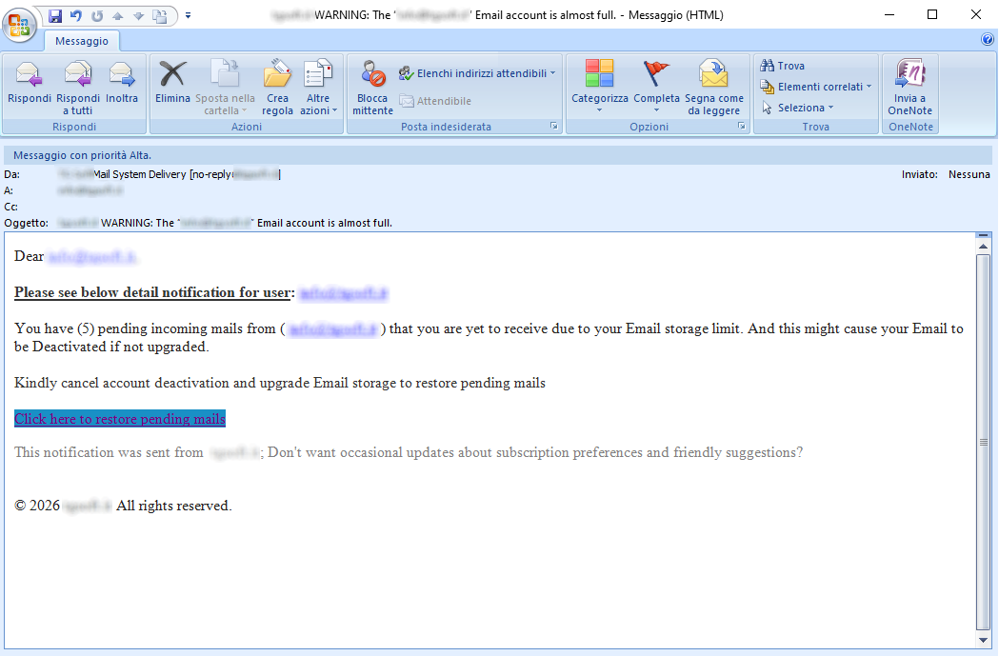Open the Altre azioni dropdown

(x=318, y=103)
